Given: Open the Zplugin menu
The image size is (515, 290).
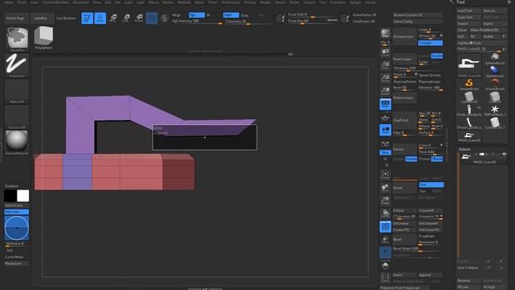Looking at the screenshot, I should (x=356, y=2).
